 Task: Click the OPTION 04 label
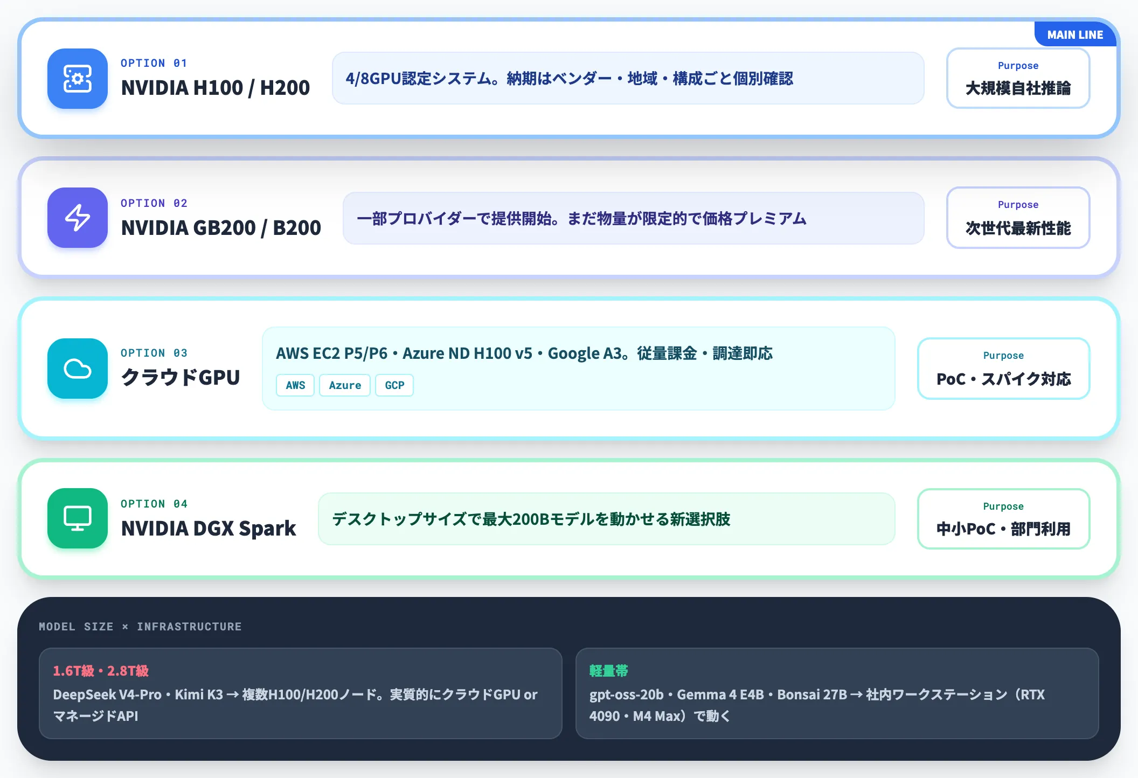pos(154,504)
